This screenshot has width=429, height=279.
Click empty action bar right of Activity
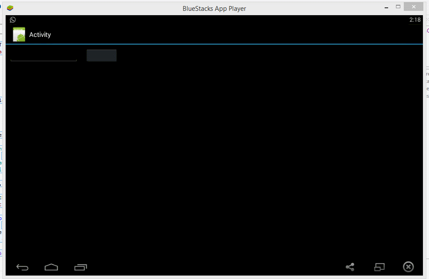239,35
